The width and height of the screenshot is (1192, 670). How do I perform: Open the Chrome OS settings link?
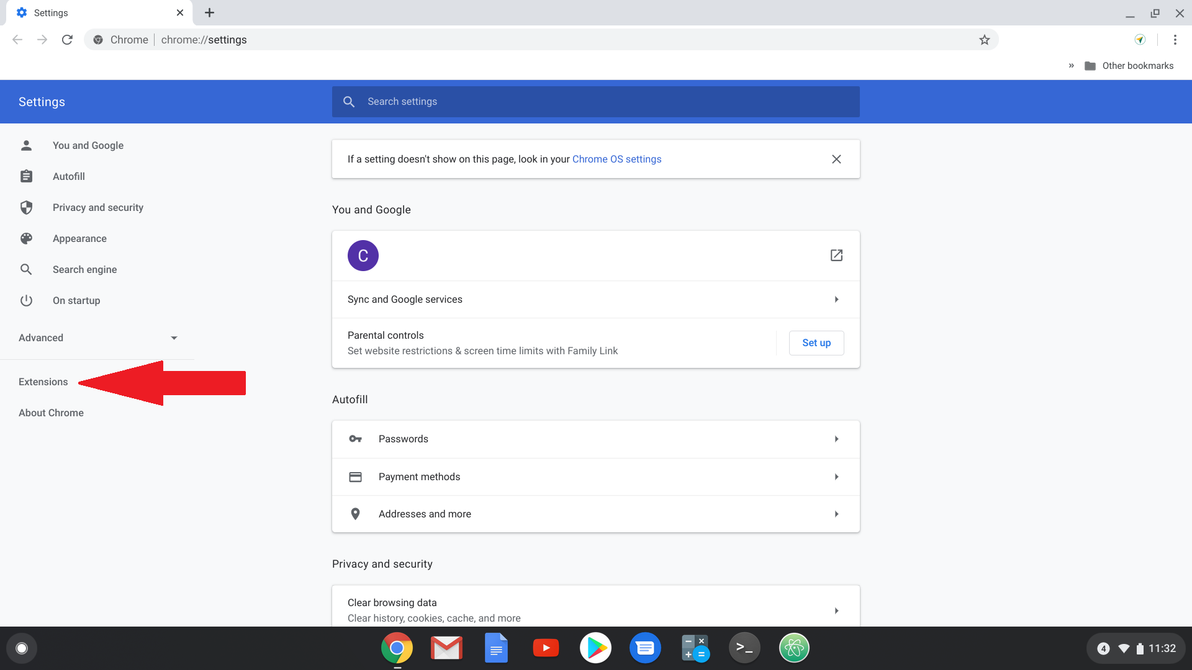pyautogui.click(x=616, y=159)
